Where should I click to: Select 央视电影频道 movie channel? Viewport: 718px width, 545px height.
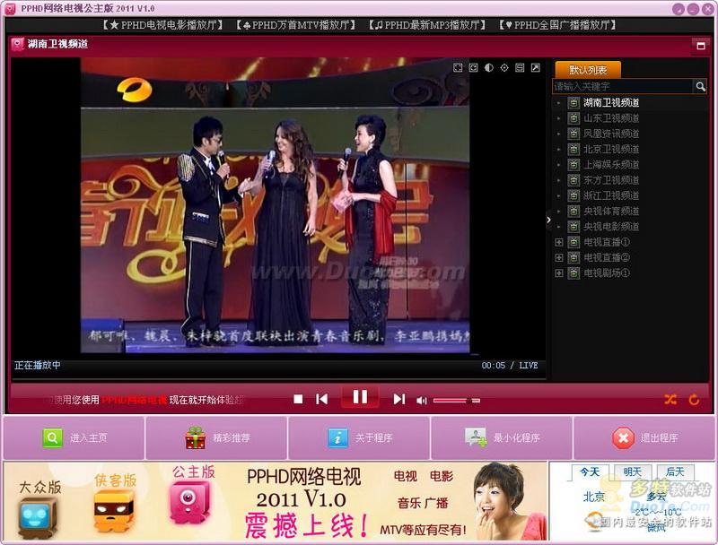click(612, 227)
